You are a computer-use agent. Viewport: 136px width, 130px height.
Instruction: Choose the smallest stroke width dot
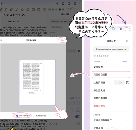point(68,9)
